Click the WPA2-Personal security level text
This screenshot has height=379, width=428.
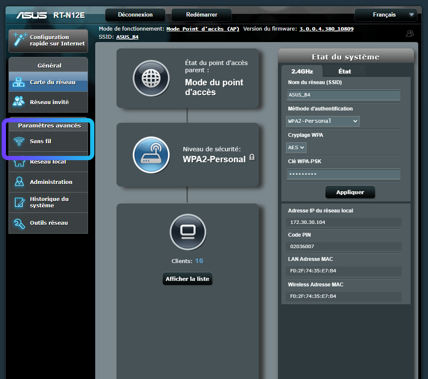[214, 159]
